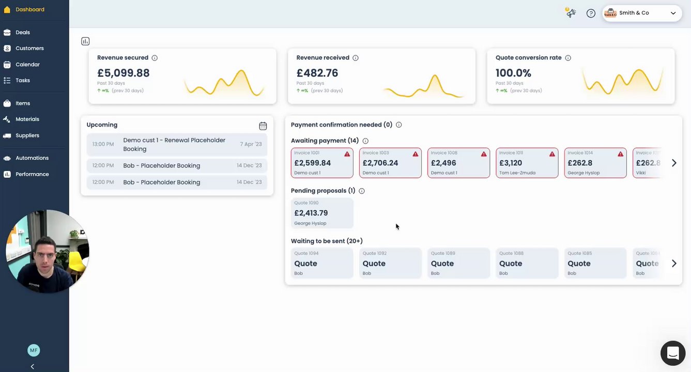Click warning icon on Invoice 1011
The width and height of the screenshot is (691, 372).
(552, 154)
